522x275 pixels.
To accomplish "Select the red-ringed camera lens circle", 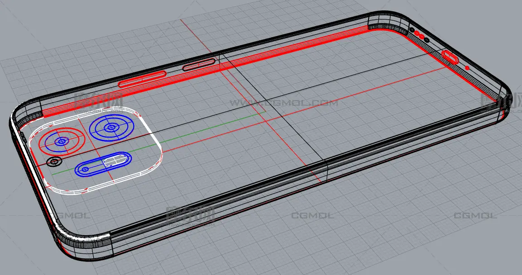I will [62, 141].
